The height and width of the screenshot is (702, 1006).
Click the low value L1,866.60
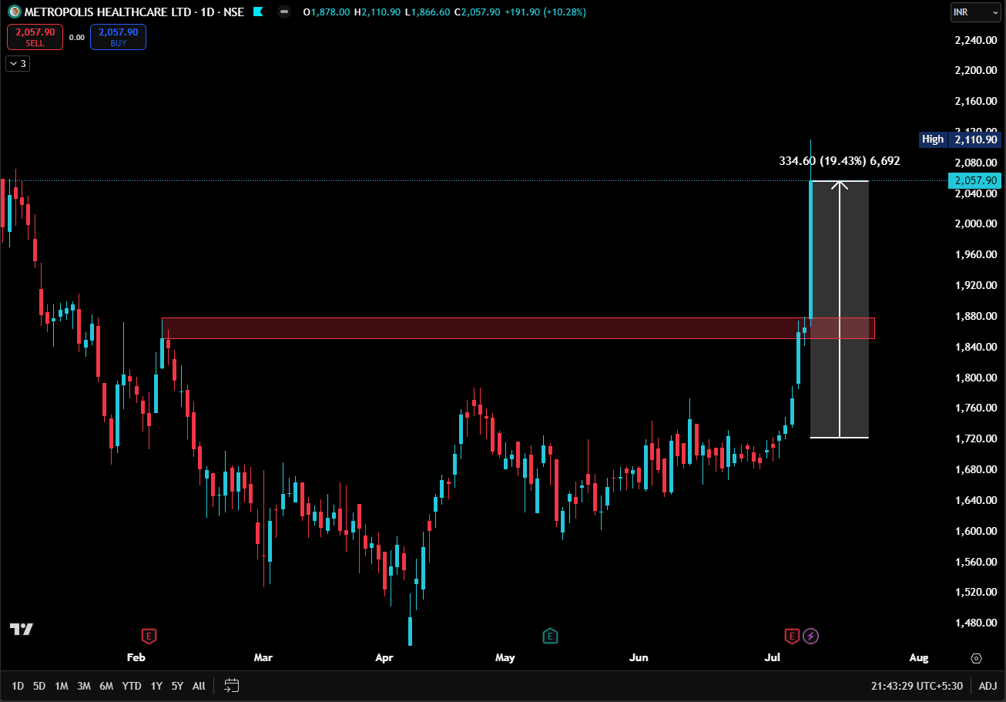(x=427, y=12)
